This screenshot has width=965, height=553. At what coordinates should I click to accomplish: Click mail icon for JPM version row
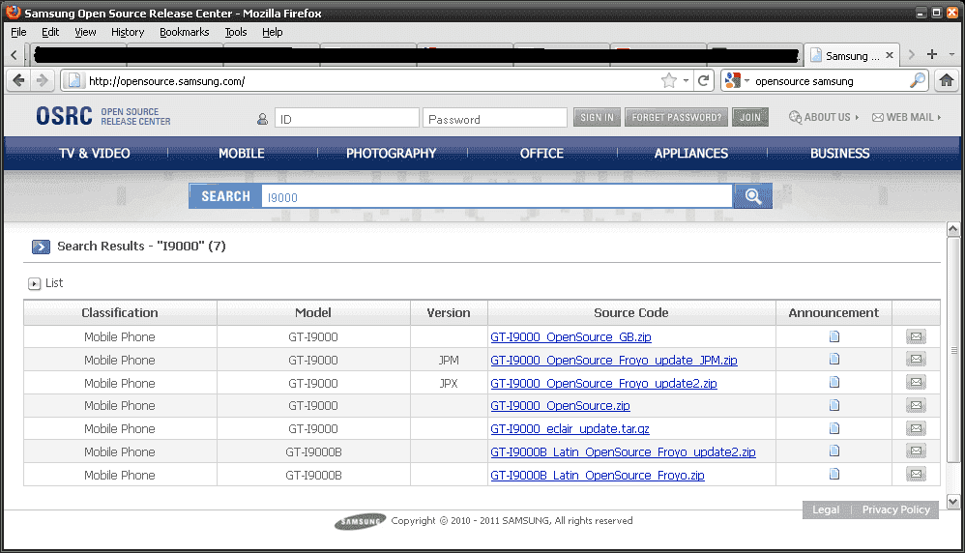point(916,360)
